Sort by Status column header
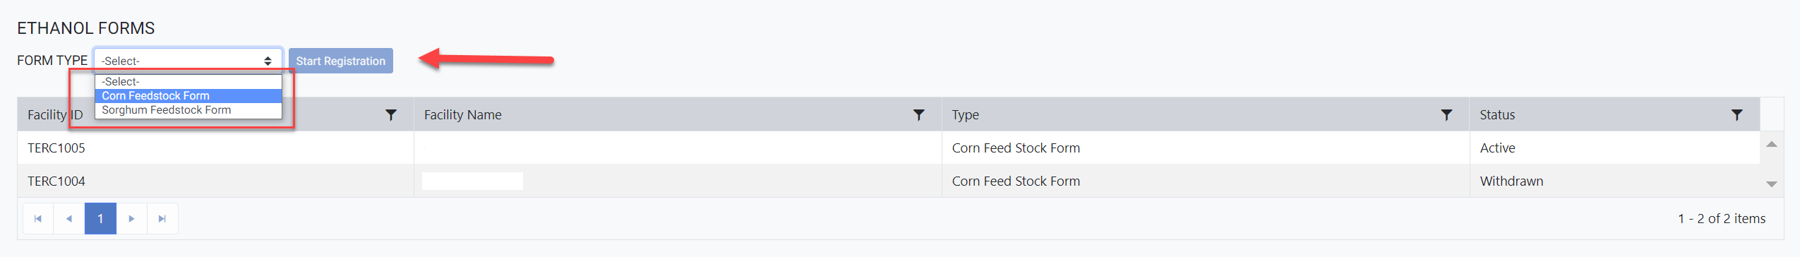Image resolution: width=1800 pixels, height=257 pixels. tap(1497, 114)
